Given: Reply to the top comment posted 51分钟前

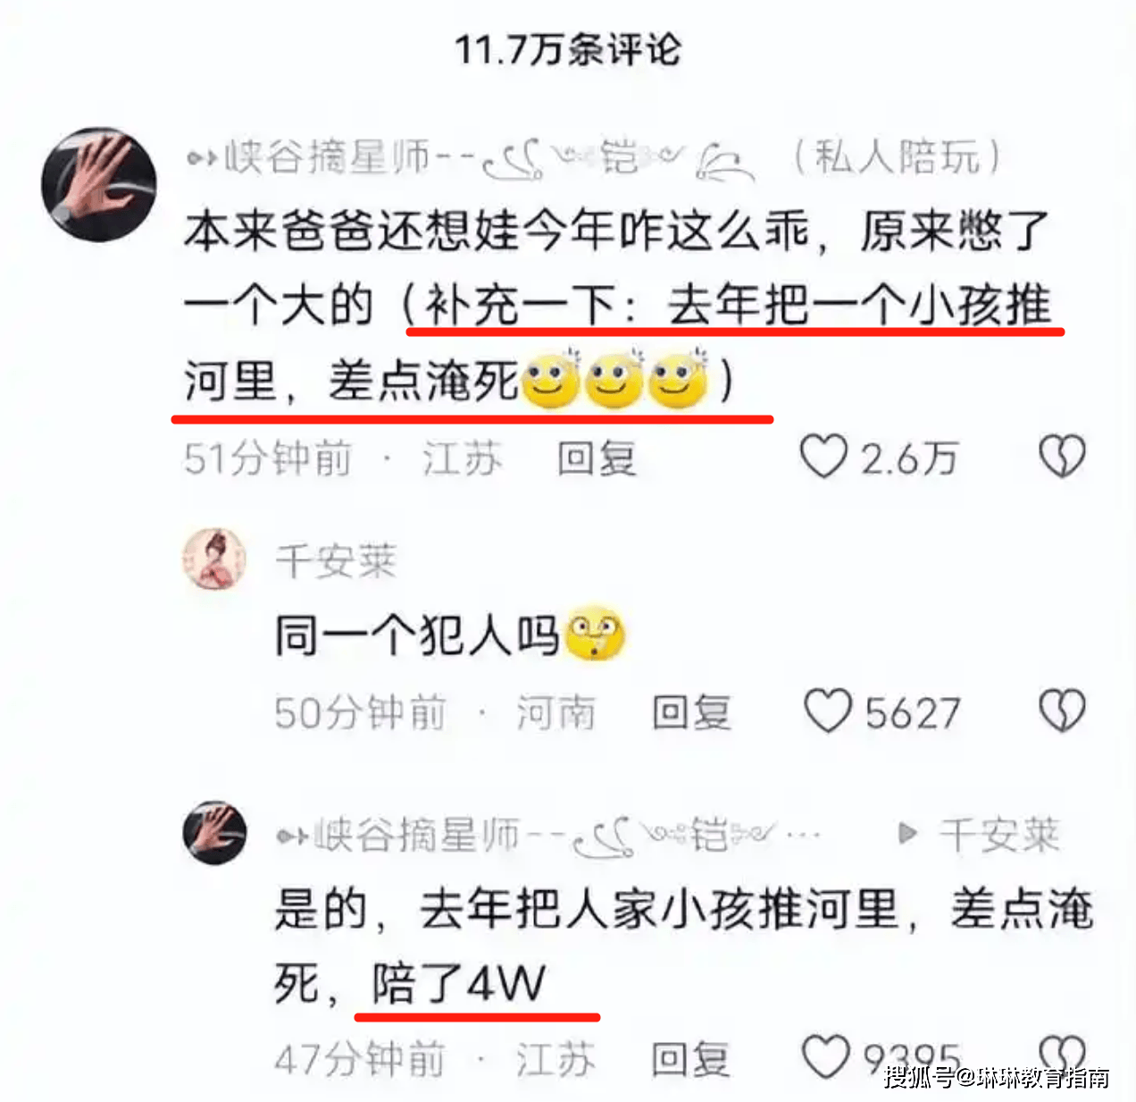Looking at the screenshot, I should [x=597, y=458].
